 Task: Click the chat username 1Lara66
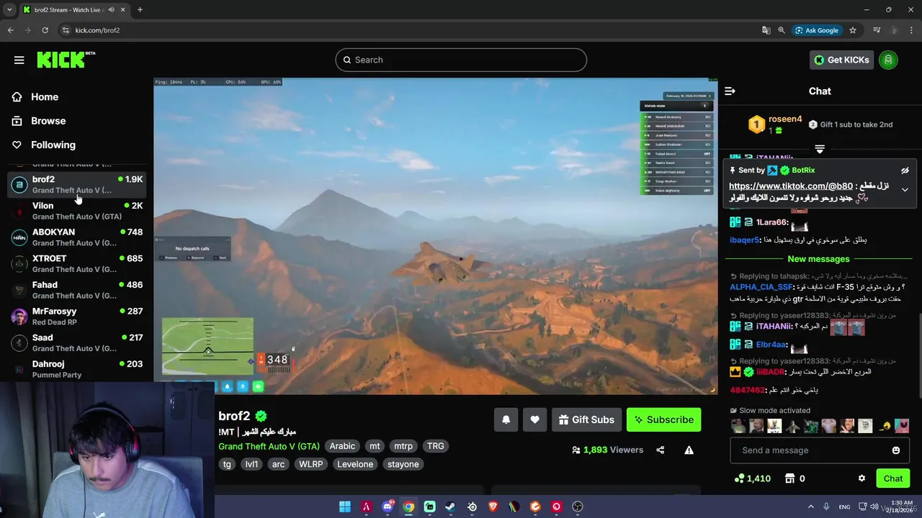pyautogui.click(x=772, y=222)
